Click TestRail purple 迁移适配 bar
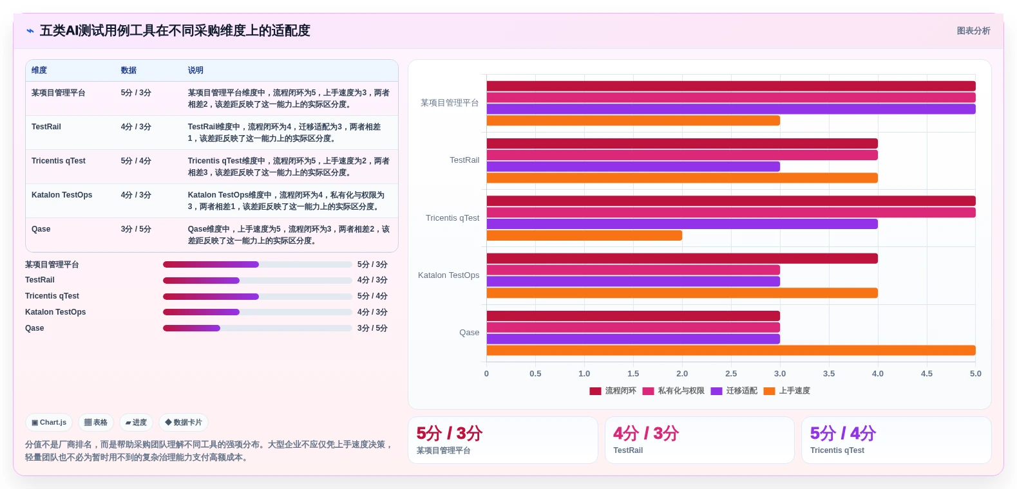The width and height of the screenshot is (1017, 489). pyautogui.click(x=633, y=167)
